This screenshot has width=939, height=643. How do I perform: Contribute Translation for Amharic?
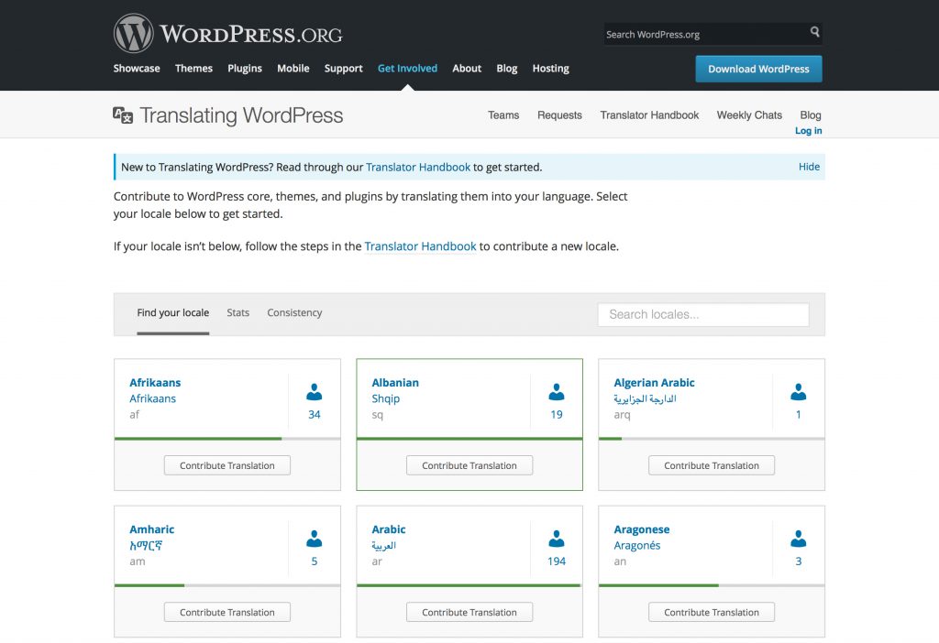coord(227,612)
